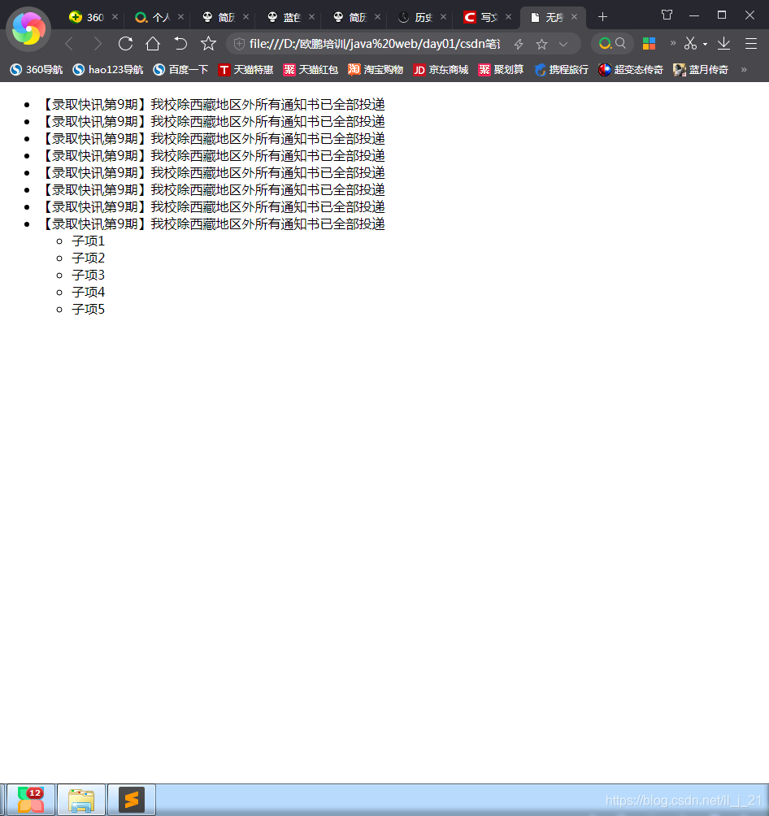Open the 蓝月传奇 bookmark
Image resolution: width=769 pixels, height=816 pixels.
coord(700,69)
